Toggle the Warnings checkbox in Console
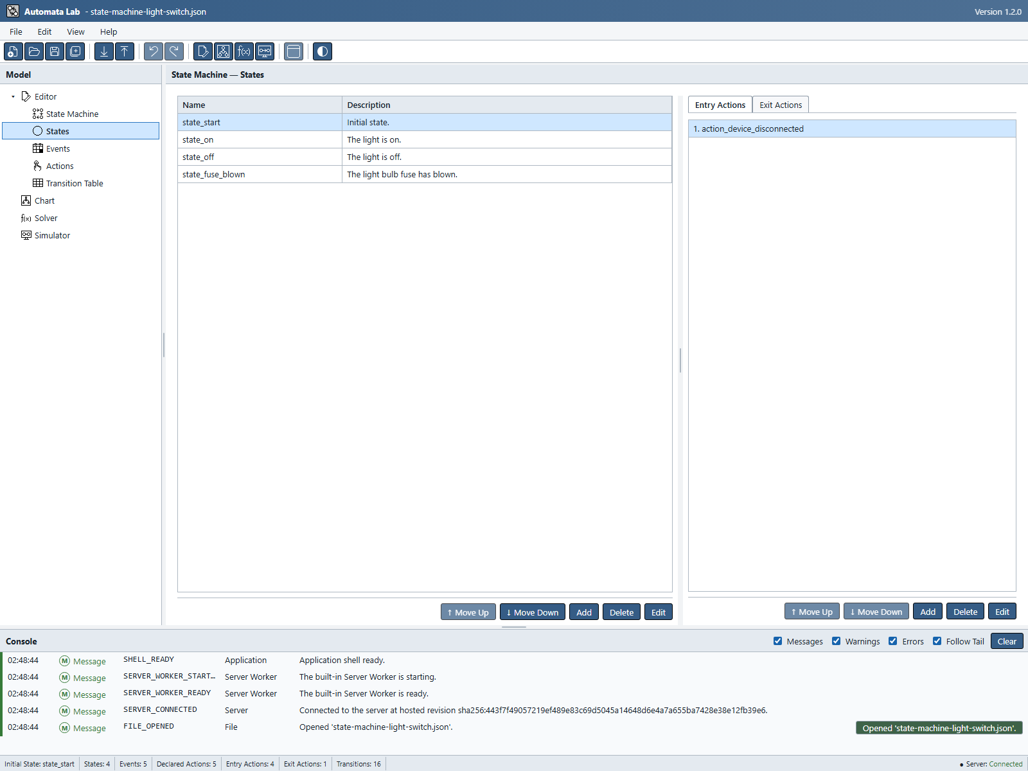1028x771 pixels. (x=837, y=641)
